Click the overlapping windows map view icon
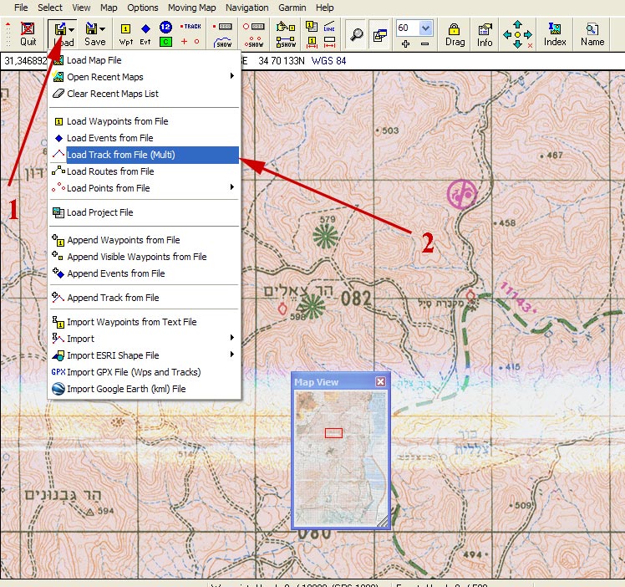 (x=379, y=34)
